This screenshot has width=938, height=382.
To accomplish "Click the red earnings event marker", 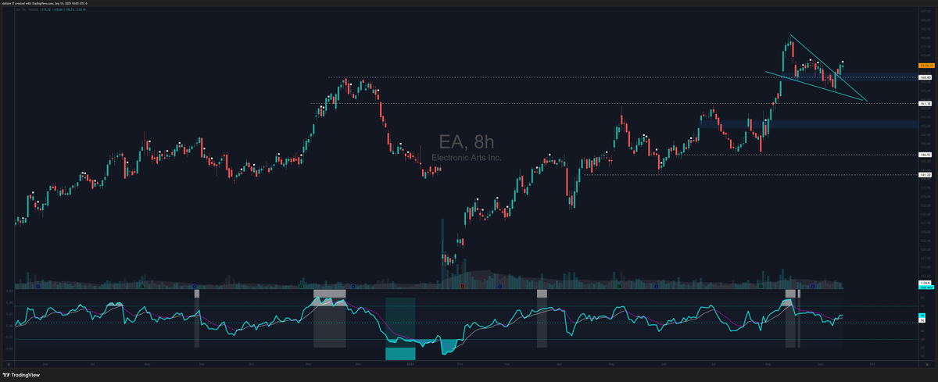I will (x=464, y=287).
